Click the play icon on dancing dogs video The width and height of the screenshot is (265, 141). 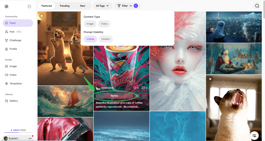[42, 16]
